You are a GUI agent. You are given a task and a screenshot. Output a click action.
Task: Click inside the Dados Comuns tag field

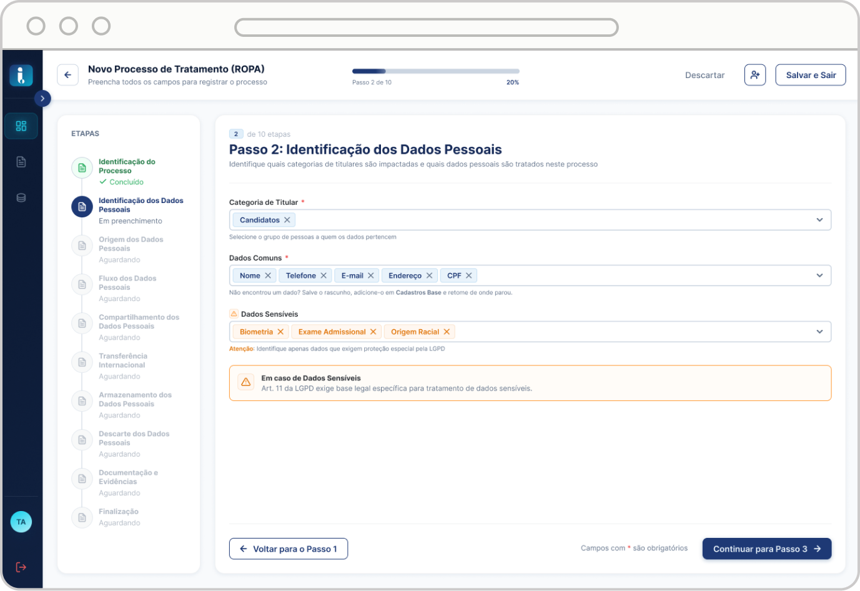tap(530, 276)
